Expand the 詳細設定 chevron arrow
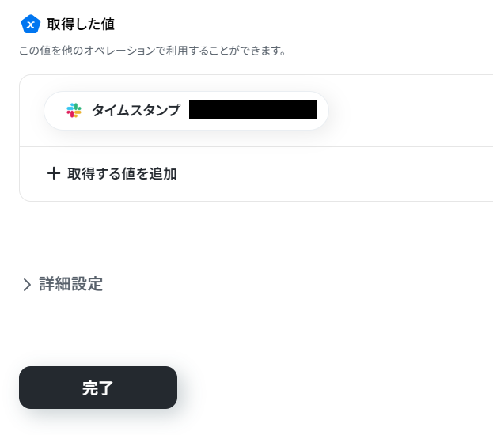The width and height of the screenshot is (493, 435). 27,285
